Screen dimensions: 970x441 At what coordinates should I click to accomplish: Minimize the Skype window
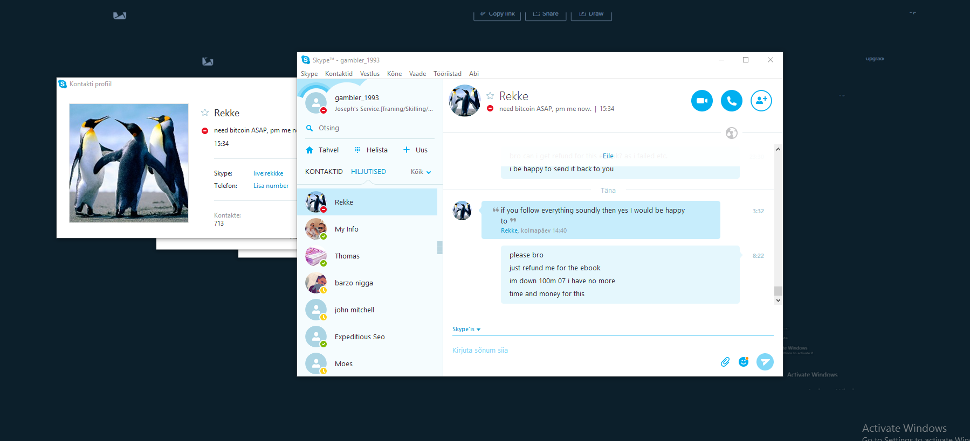click(x=721, y=60)
